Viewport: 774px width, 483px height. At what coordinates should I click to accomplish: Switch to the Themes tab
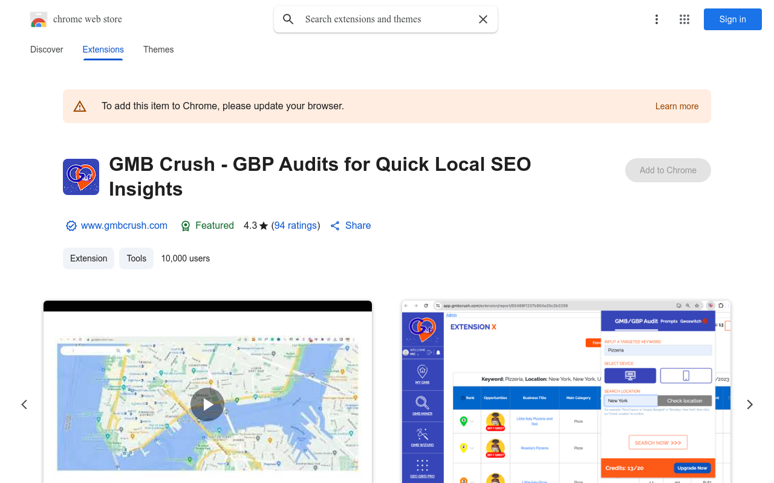[x=158, y=50]
